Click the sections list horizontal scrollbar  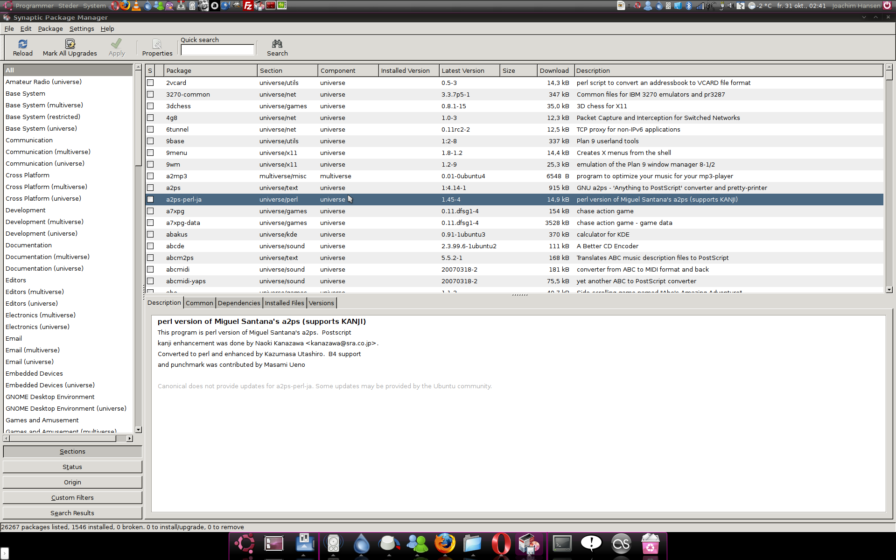pos(68,438)
